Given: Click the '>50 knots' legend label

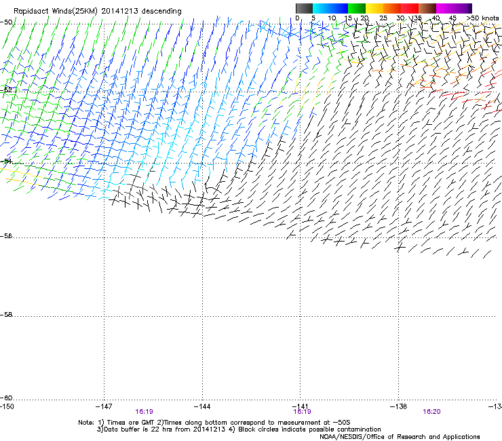Looking at the screenshot, I should [482, 18].
